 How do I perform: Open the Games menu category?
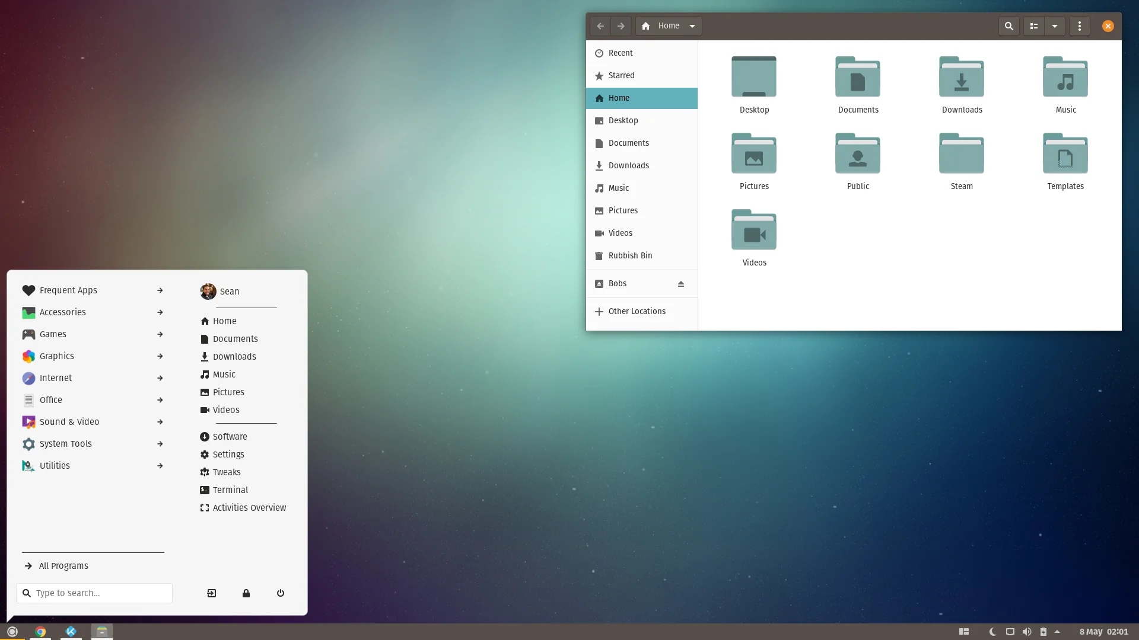(x=93, y=334)
